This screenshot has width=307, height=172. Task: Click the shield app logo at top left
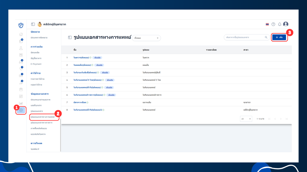(x=21, y=25)
